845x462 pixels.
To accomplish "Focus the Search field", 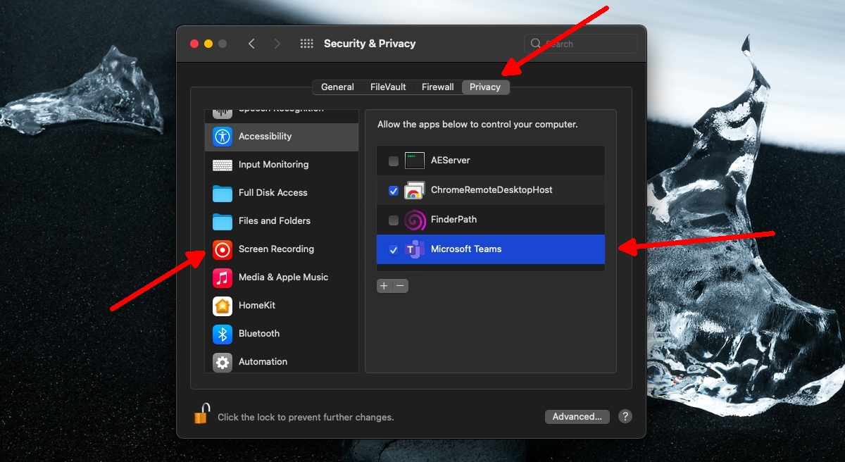I will [x=581, y=44].
